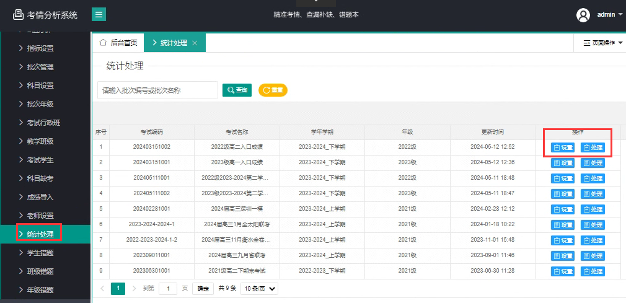The height and width of the screenshot is (303, 626).
Task: Expand 成绩导入 in the sidebar
Action: tap(40, 197)
